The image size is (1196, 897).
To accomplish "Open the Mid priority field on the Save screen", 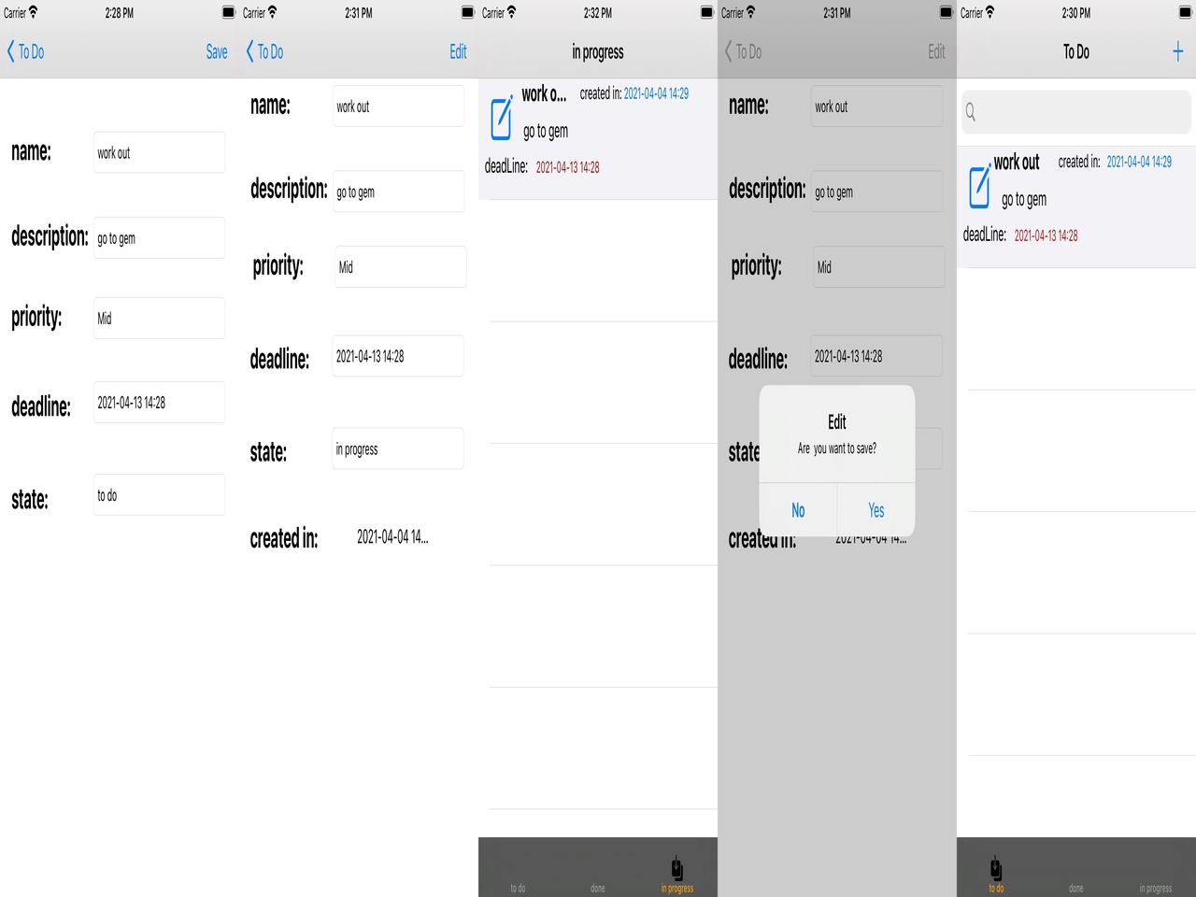I will coord(159,319).
